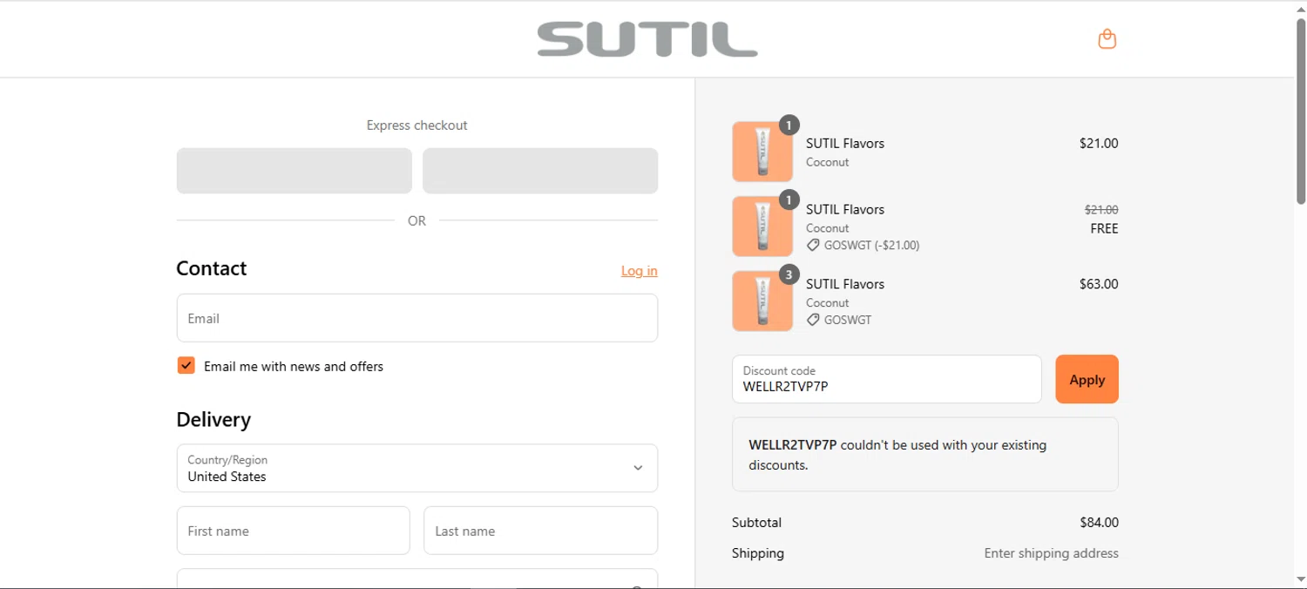The image size is (1307, 589).
Task: Click the Subtotal $84.00 amount
Action: click(x=1099, y=523)
